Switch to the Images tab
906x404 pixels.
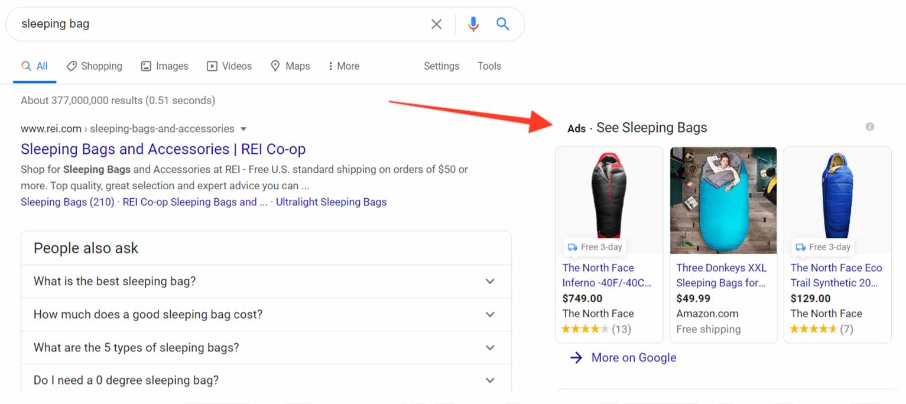pos(164,66)
